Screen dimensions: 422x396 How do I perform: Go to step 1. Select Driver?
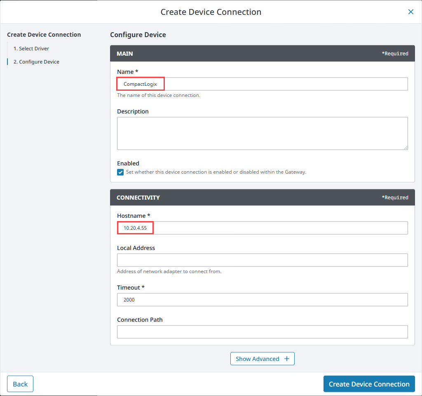tap(31, 49)
